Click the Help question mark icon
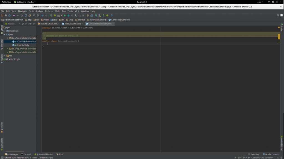284x159 pixels. point(112,15)
